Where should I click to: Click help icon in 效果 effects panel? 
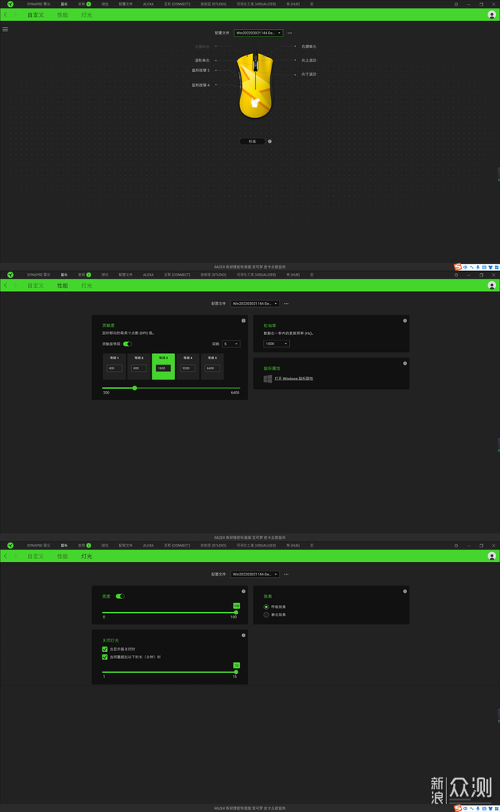tap(405, 591)
